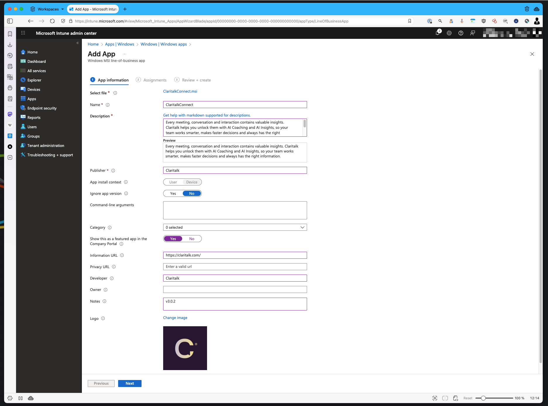Open the More options ellipsis beside Add App
This screenshot has height=406, width=548.
pos(125,54)
